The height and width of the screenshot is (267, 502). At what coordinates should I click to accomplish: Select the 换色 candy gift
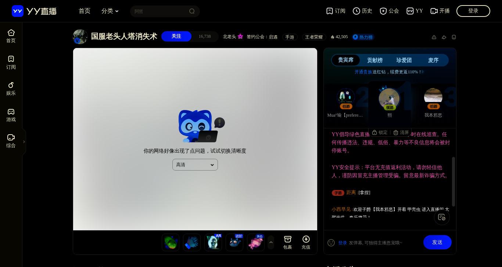(x=256, y=242)
